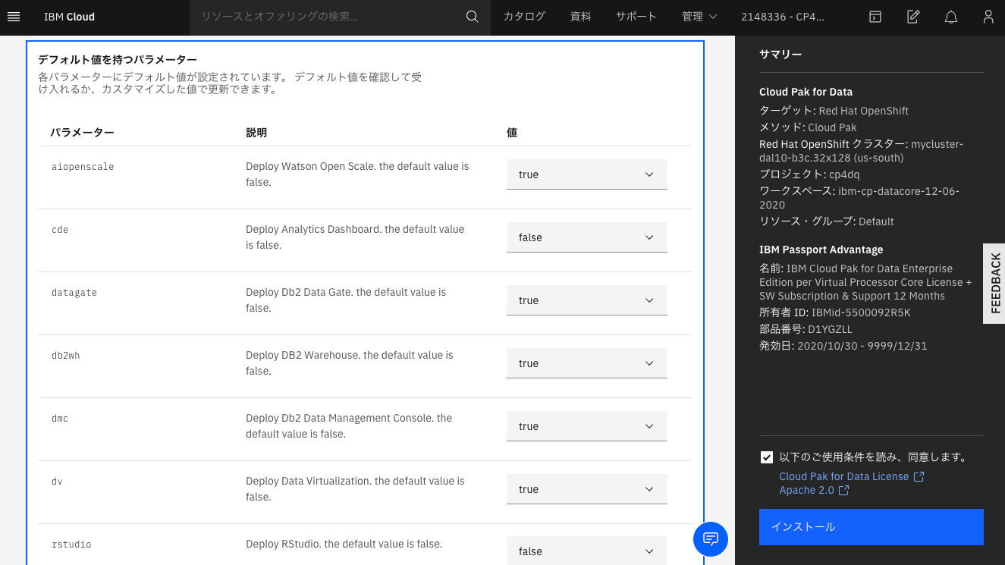Screen dimensions: 1005x565
Task: Open the db2wh value dropdown
Action: 587,363
